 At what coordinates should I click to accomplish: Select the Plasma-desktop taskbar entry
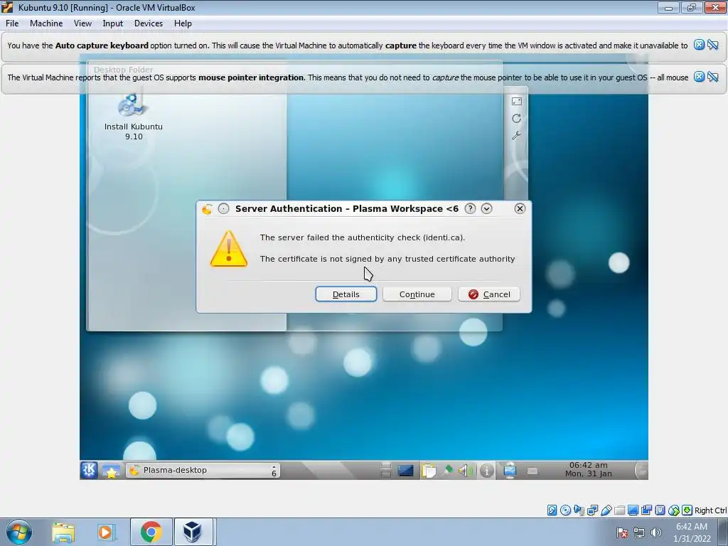[x=203, y=471]
